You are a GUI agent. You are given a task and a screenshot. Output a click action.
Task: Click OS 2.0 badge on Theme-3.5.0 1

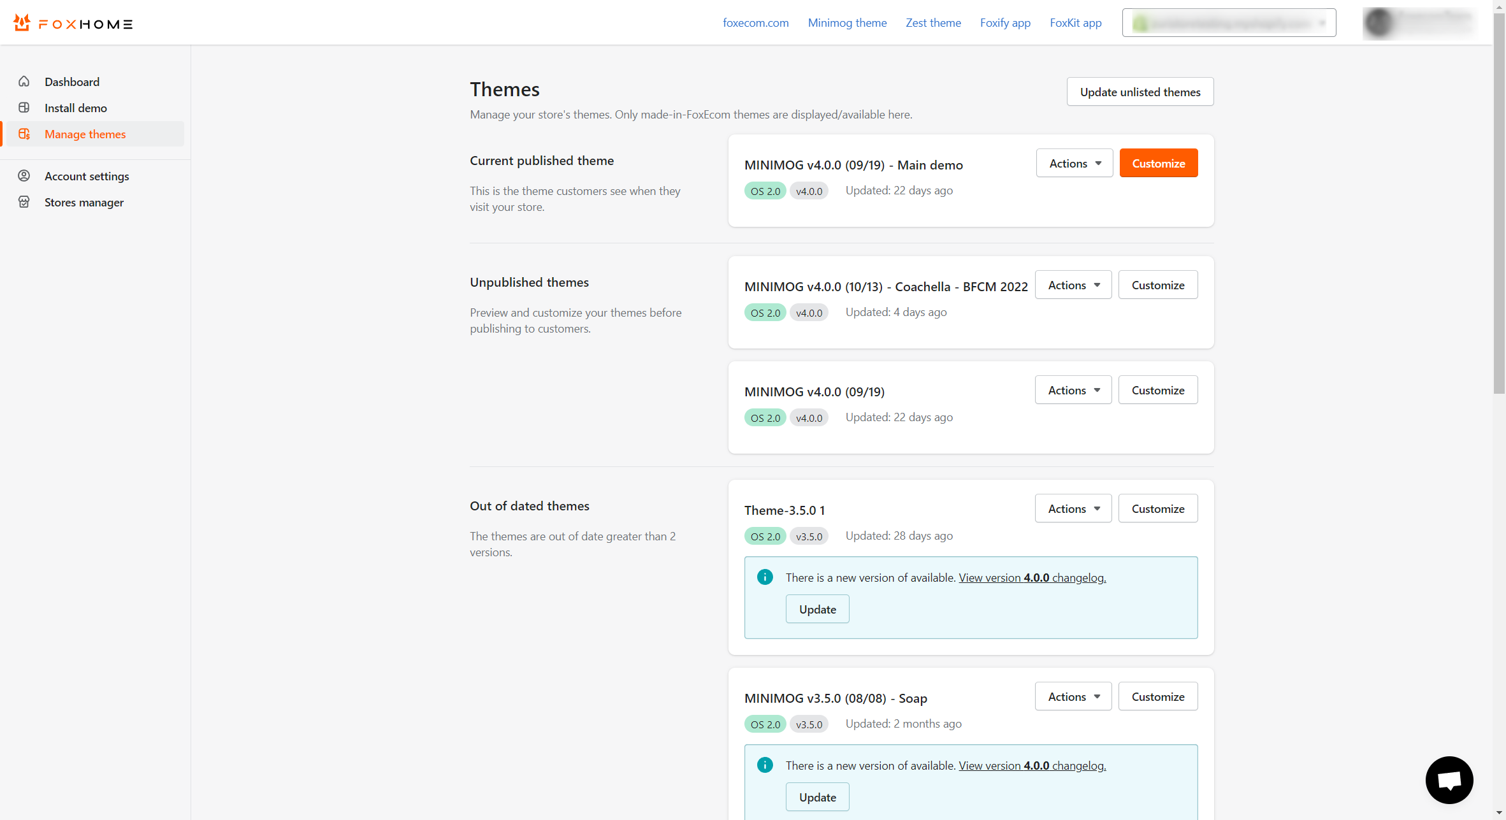(x=765, y=536)
